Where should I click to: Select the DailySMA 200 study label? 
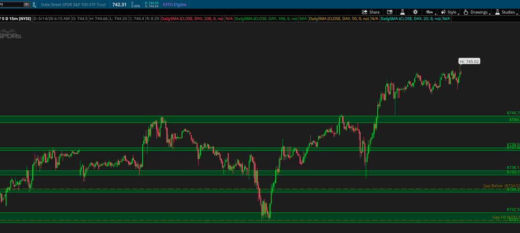192,19
